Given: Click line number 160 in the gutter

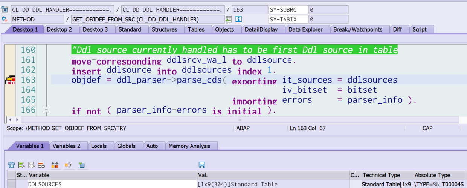Looking at the screenshot, I should [28, 50].
